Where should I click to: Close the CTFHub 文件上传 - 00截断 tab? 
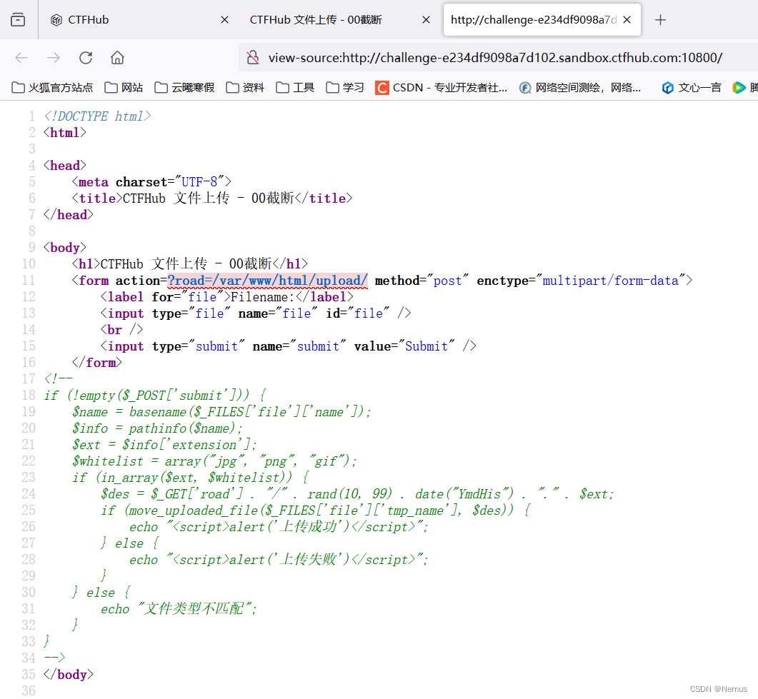(426, 20)
